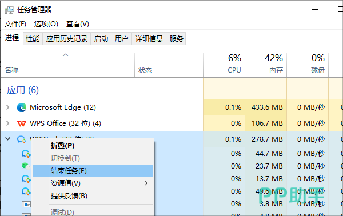
Task: Click the icon in the 13.7 MB row
Action: click(x=26, y=179)
